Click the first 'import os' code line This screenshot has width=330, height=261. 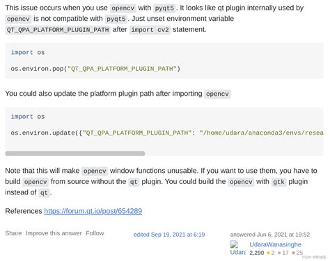point(28,52)
